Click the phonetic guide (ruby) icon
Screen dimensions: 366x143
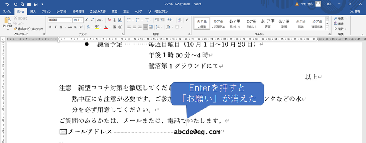pos(115,20)
